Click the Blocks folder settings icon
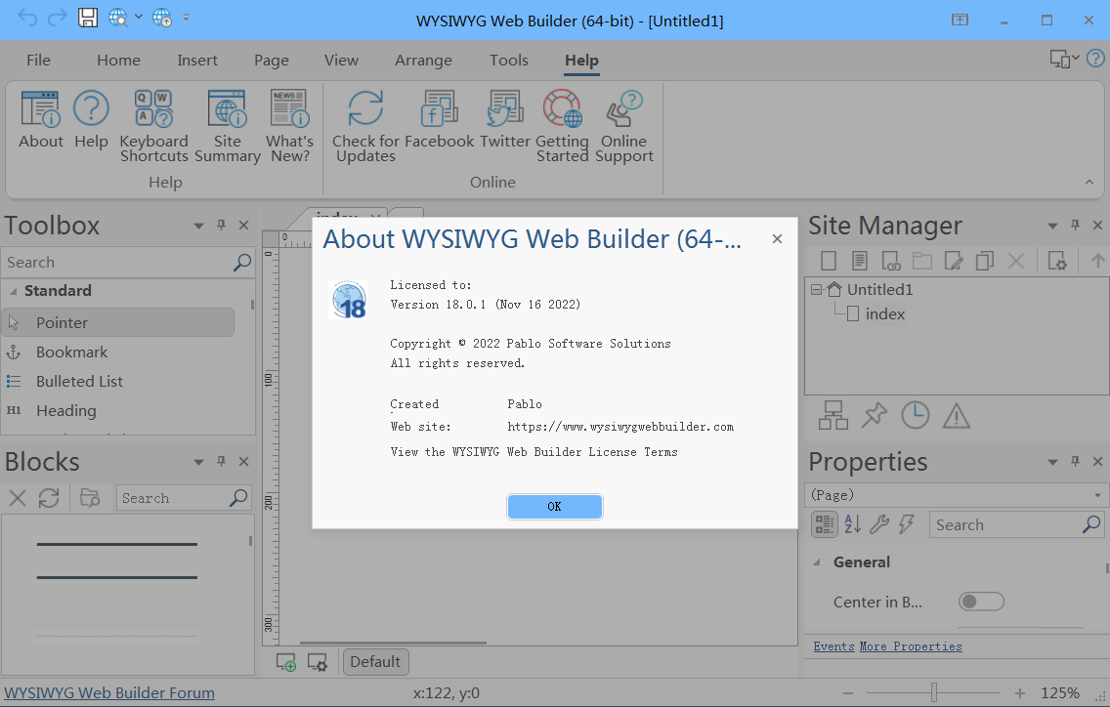Viewport: 1110px width, 707px height. click(x=90, y=498)
